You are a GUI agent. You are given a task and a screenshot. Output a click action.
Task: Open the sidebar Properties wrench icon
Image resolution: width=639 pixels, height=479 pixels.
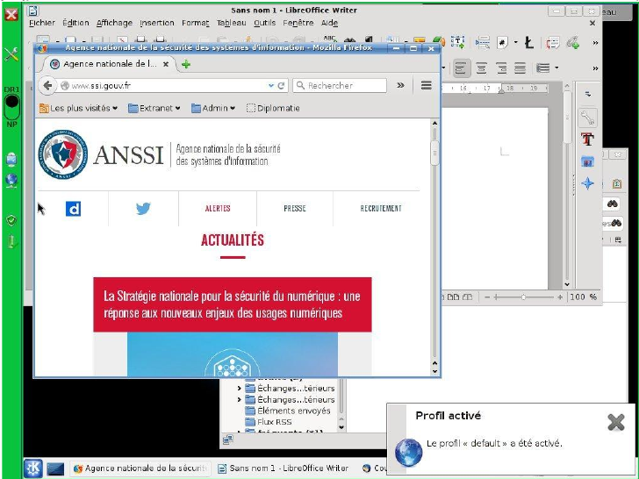587,117
